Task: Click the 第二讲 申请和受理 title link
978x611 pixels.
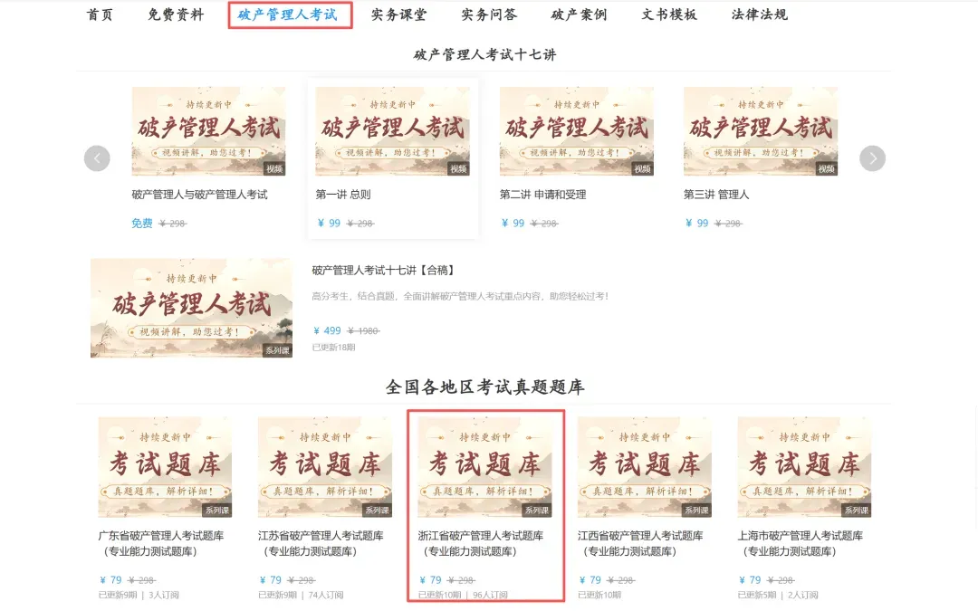Action: (542, 195)
